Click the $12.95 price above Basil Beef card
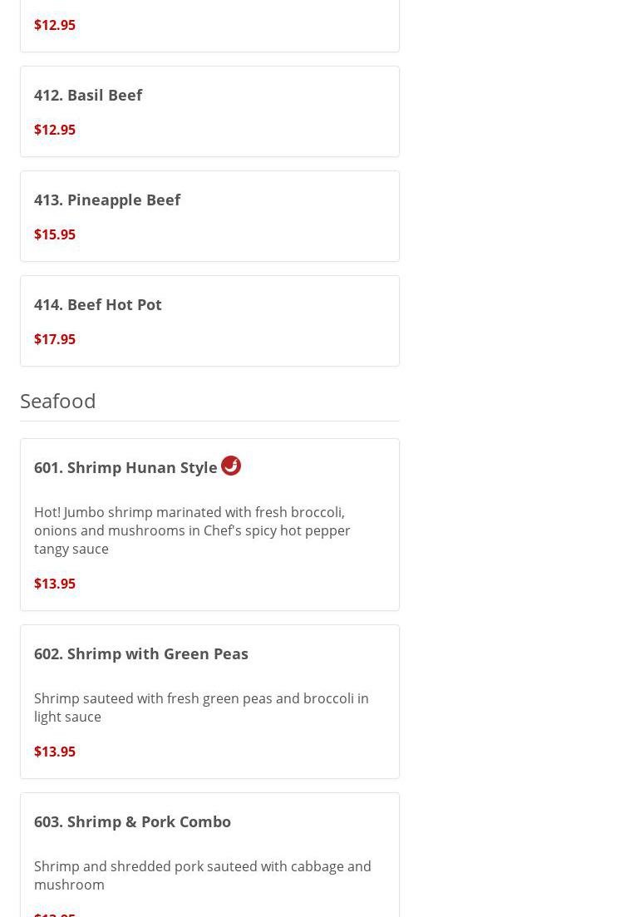The height and width of the screenshot is (917, 640). [x=55, y=25]
